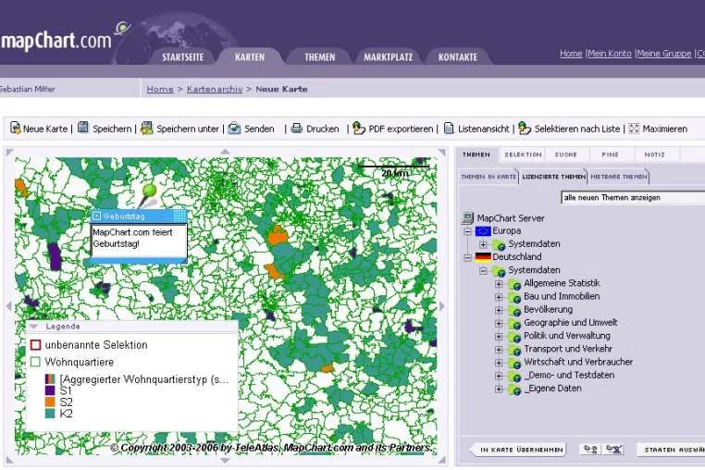Expand the _Demo- und Testdaten node
The image size is (705, 470).
[499, 376]
